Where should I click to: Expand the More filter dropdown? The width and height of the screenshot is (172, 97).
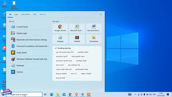pyautogui.click(x=42, y=14)
